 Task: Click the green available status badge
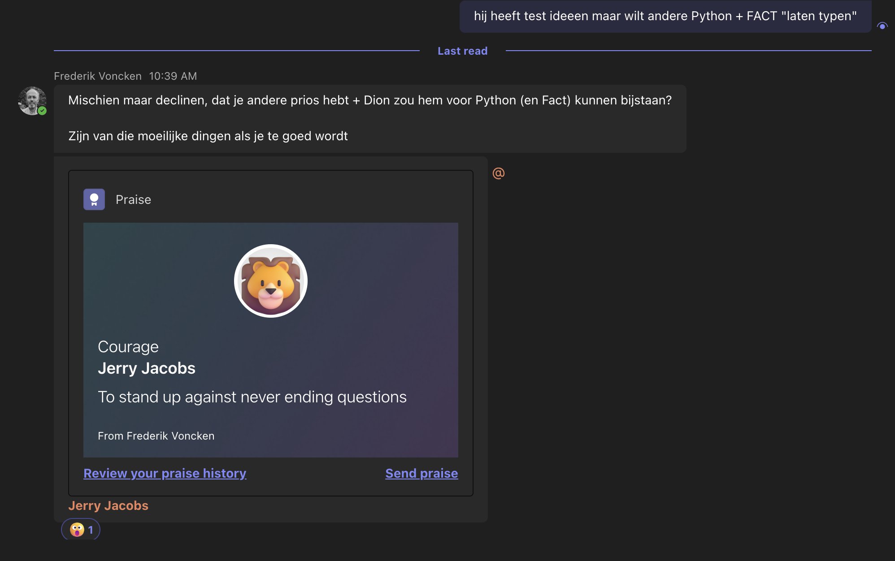point(42,111)
